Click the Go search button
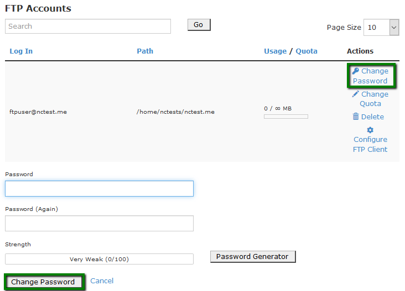The height and width of the screenshot is (291, 405). pyautogui.click(x=199, y=25)
